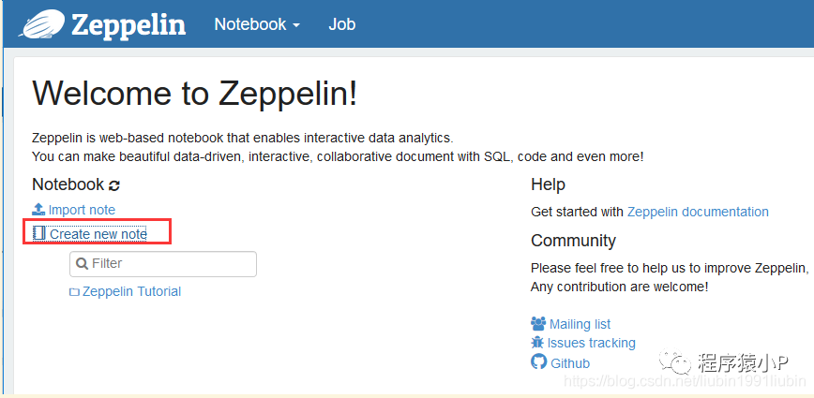
Task: Click the magnifier icon in the Filter box
Action: [82, 263]
